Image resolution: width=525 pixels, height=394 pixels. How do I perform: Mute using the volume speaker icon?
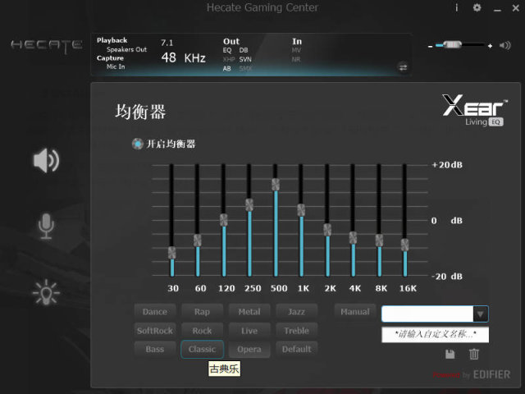point(505,45)
